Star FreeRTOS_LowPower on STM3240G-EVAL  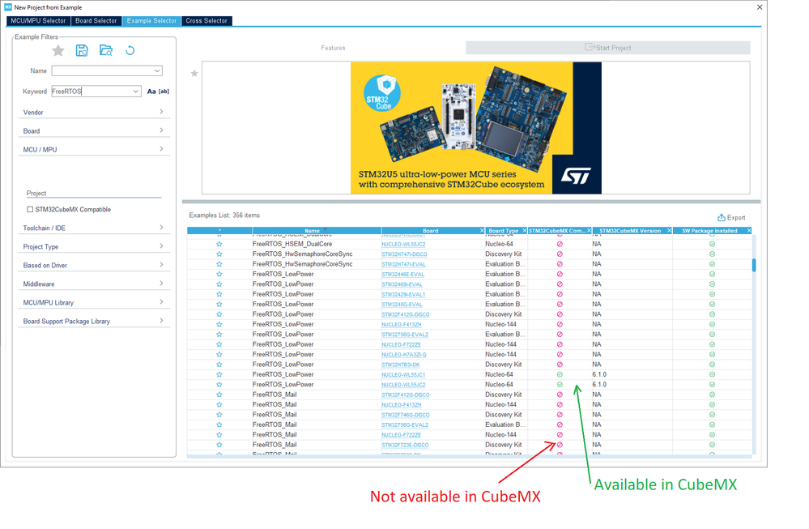tap(219, 305)
